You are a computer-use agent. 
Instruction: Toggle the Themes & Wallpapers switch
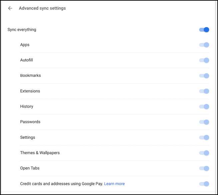click(204, 153)
